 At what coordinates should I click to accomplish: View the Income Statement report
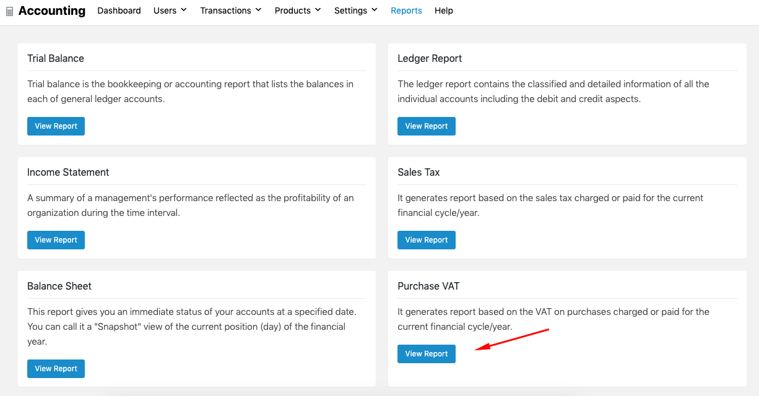[x=56, y=240]
